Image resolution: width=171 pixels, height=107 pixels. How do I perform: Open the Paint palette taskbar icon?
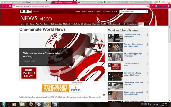pyautogui.click(x=39, y=104)
